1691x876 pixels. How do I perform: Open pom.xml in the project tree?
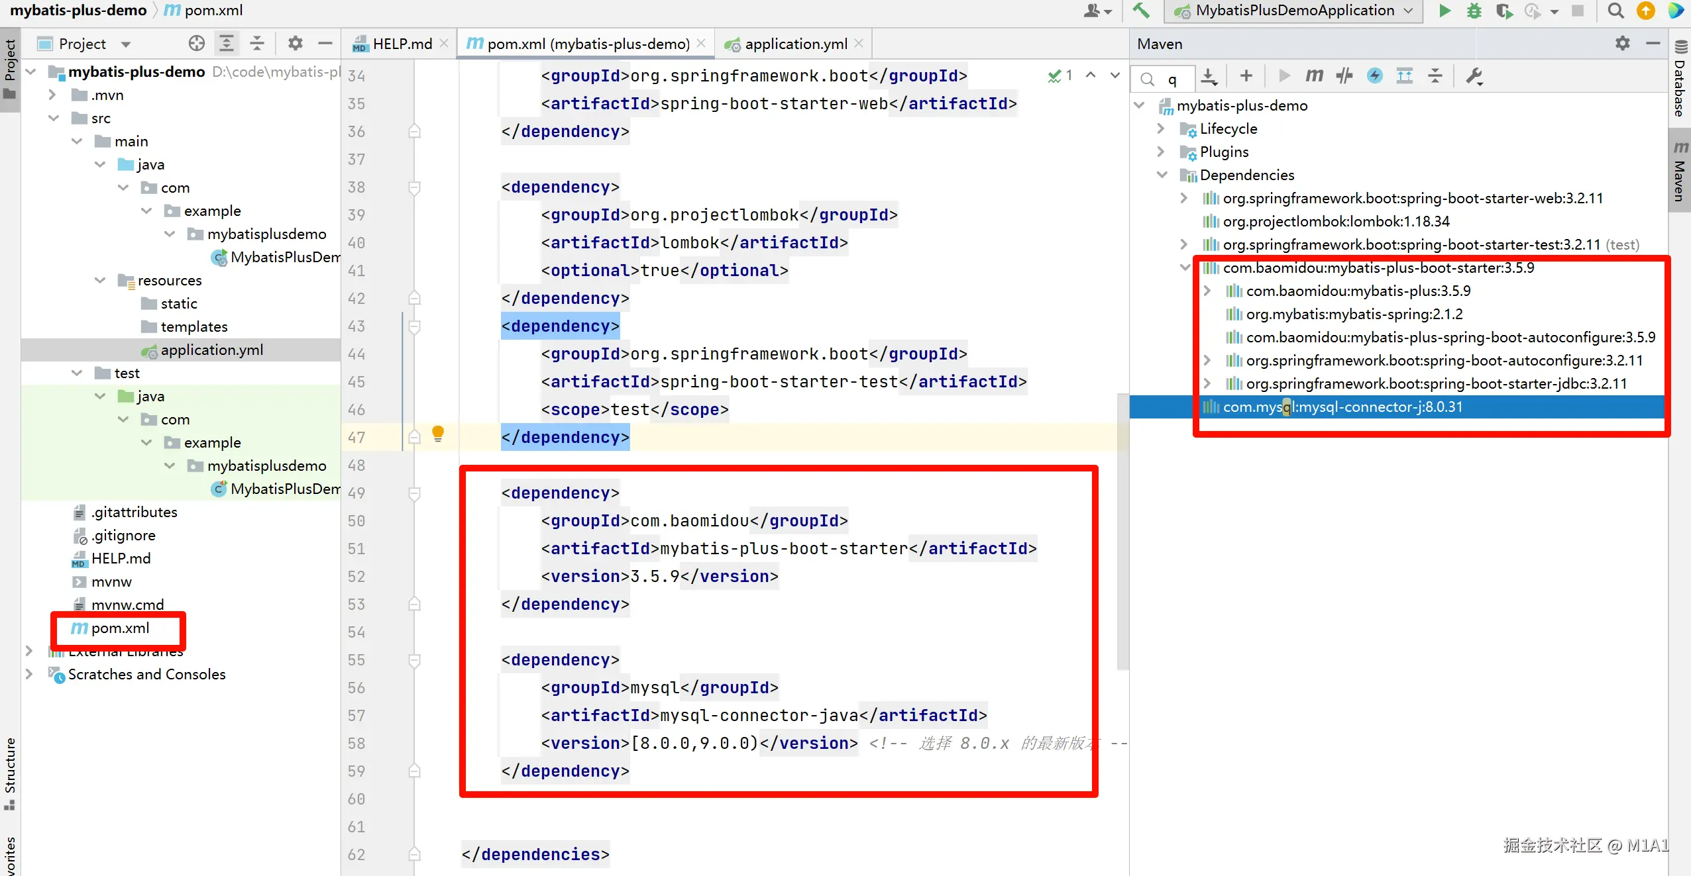click(x=120, y=628)
